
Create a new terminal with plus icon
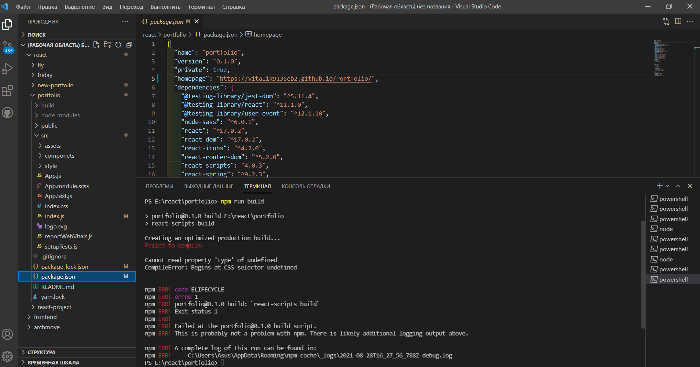coord(660,186)
